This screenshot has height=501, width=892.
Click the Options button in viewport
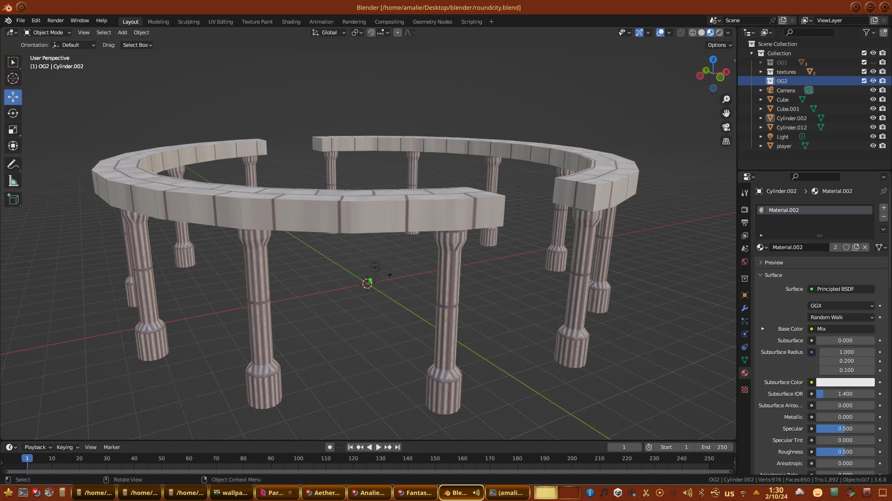click(x=720, y=45)
